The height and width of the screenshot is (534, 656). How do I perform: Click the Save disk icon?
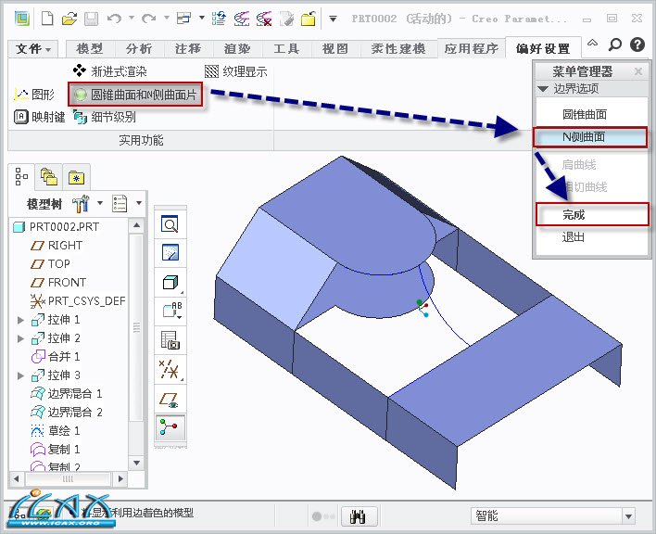coord(91,19)
